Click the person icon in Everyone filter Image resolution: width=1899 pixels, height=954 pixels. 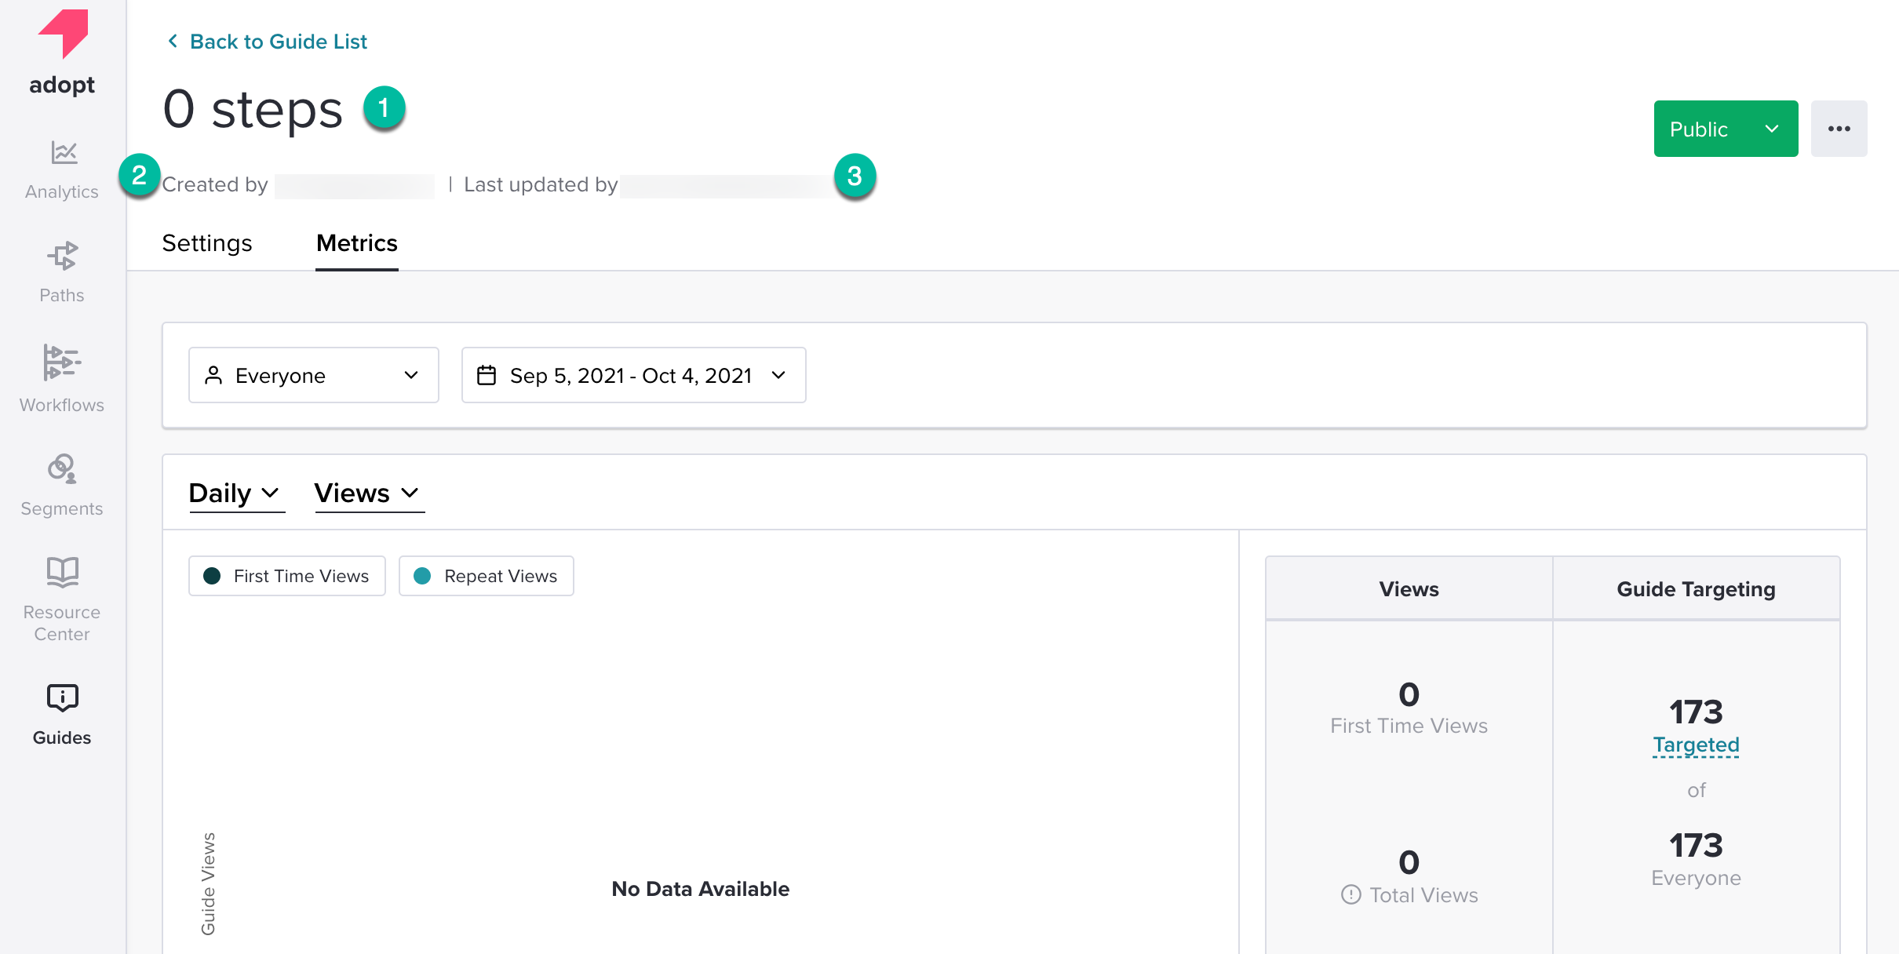[x=213, y=375]
